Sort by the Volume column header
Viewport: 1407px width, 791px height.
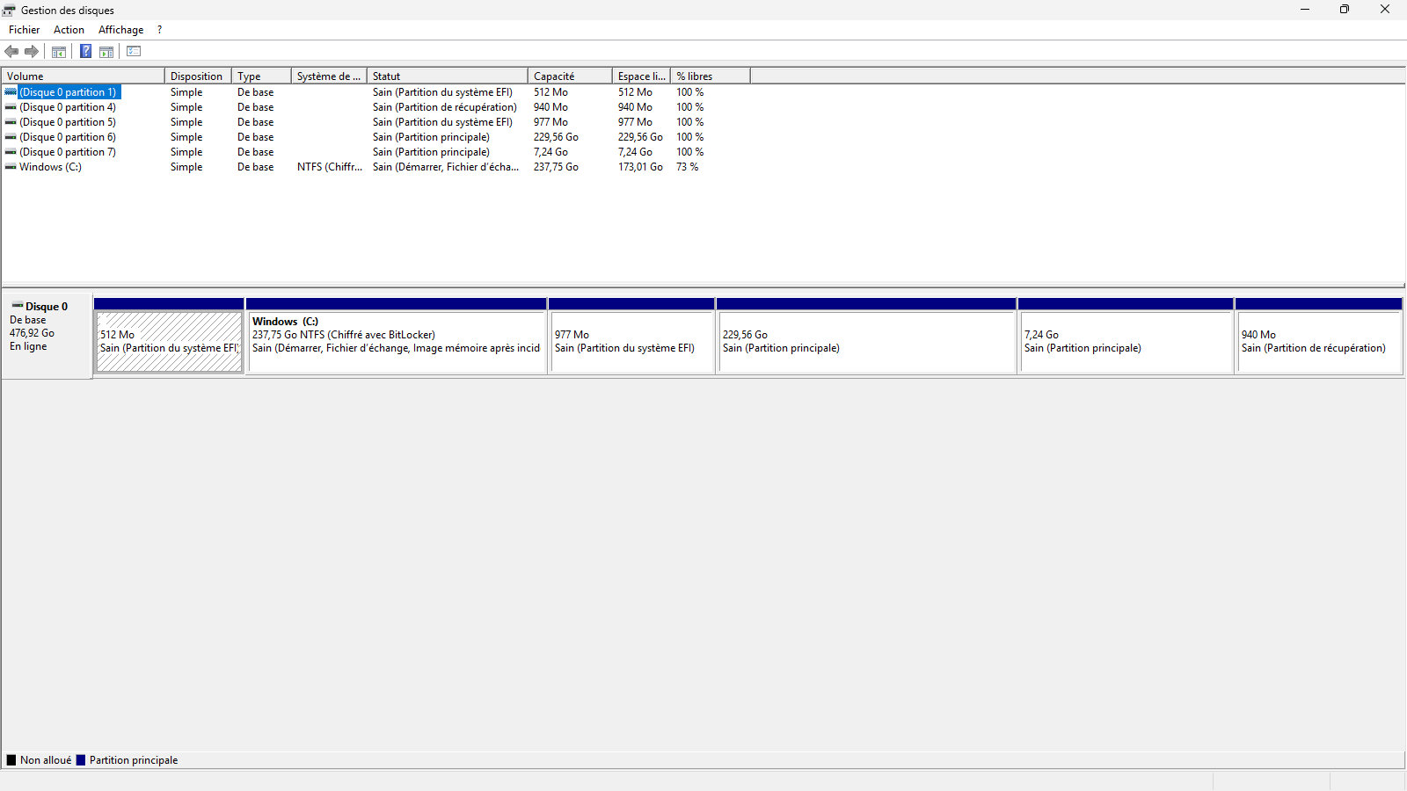pos(83,76)
